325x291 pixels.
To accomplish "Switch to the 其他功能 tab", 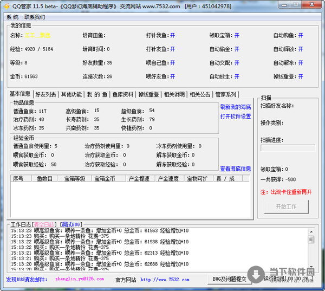I will pyautogui.click(x=71, y=95).
